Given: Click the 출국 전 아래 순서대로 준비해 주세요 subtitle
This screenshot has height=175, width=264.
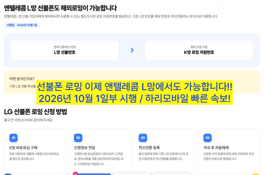Looking at the screenshot, I should [29, 120].
